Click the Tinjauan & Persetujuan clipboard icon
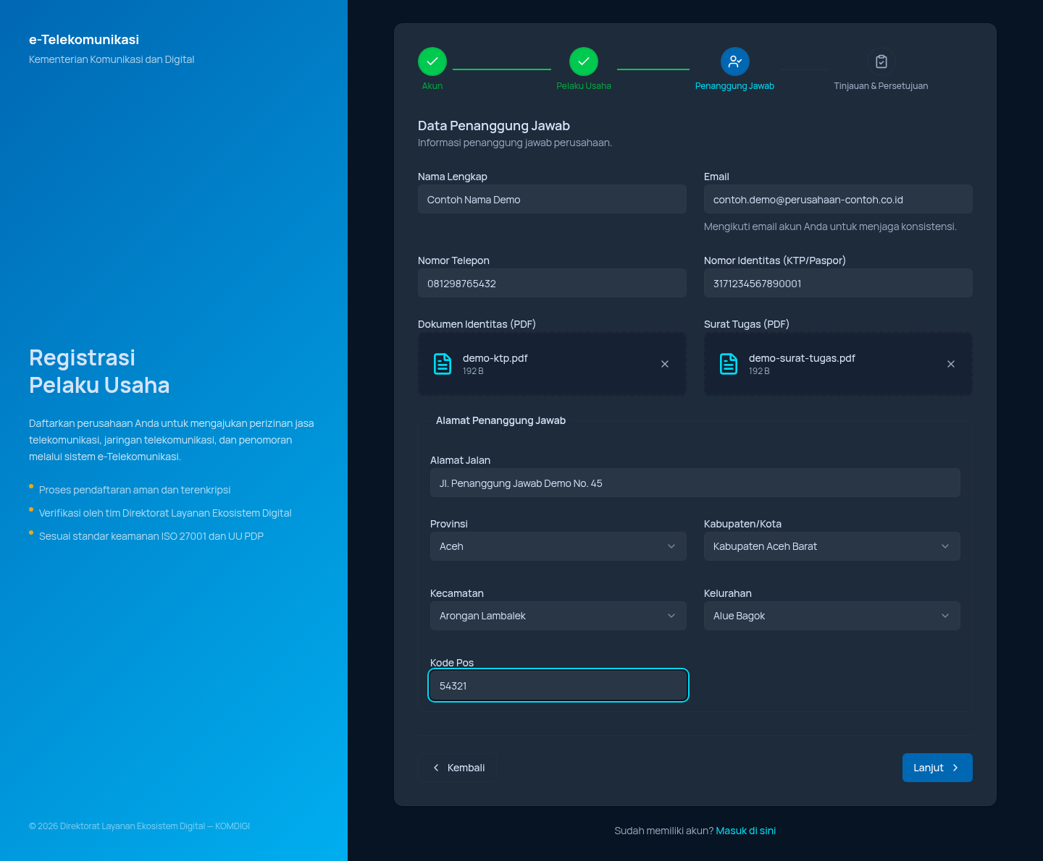The width and height of the screenshot is (1043, 861). point(881,61)
